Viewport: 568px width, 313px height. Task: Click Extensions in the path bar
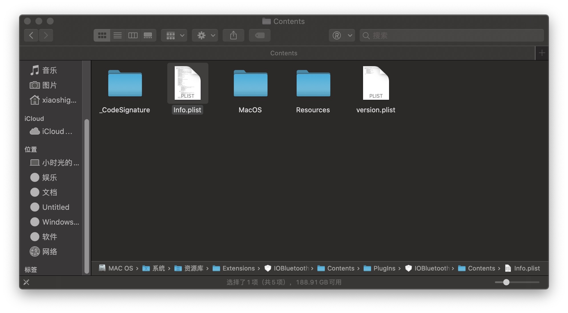coord(238,268)
